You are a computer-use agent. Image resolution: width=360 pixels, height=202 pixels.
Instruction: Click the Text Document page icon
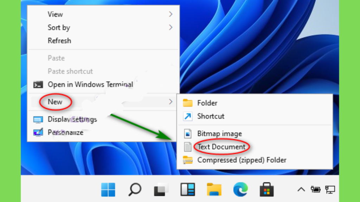click(x=188, y=147)
